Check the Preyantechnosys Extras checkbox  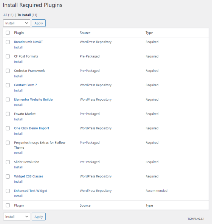[x=8, y=143]
